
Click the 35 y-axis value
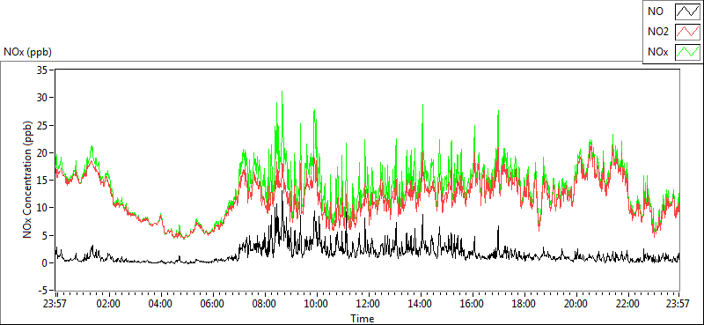pos(43,70)
